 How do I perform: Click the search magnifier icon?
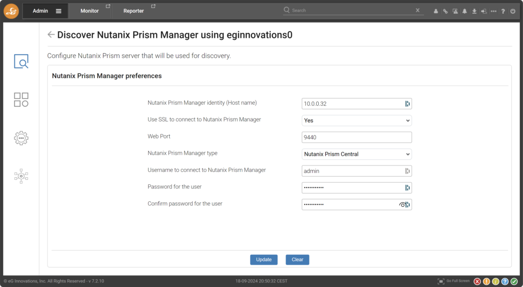287,10
